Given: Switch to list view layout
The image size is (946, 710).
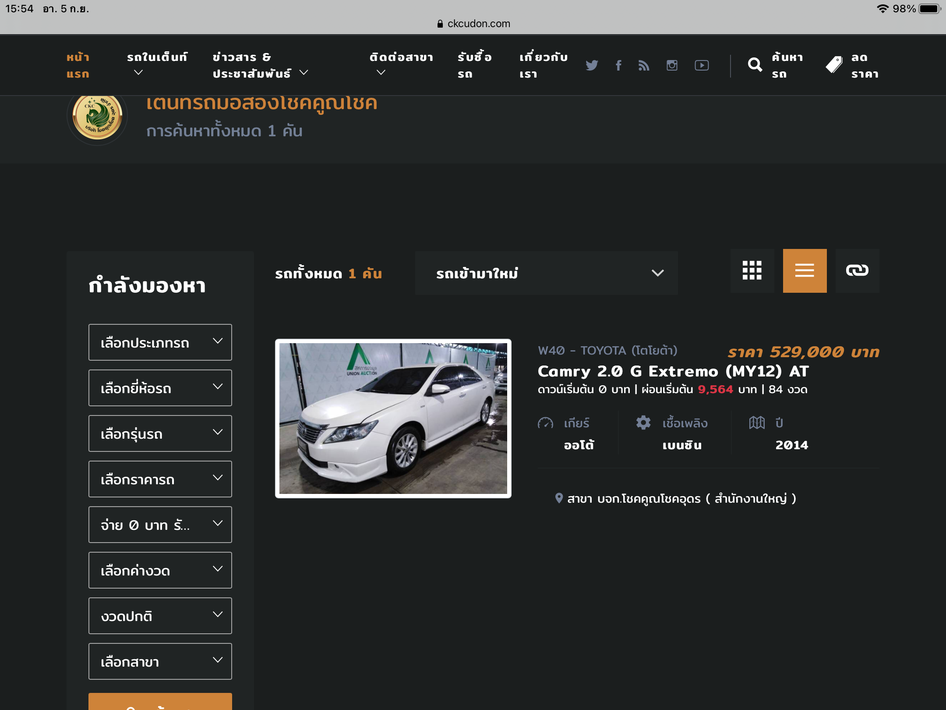Looking at the screenshot, I should (805, 270).
